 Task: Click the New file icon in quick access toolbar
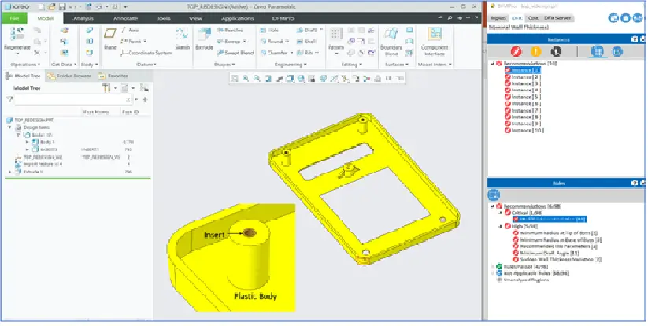41,7
